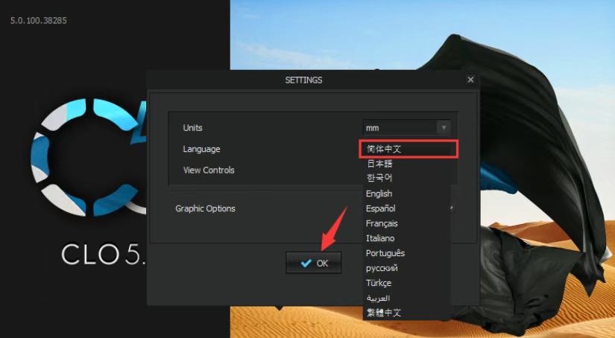
Task: Click the View Controls setting row
Action: tap(209, 170)
